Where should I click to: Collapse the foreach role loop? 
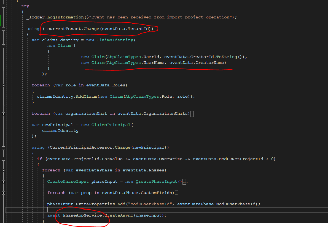3,85
